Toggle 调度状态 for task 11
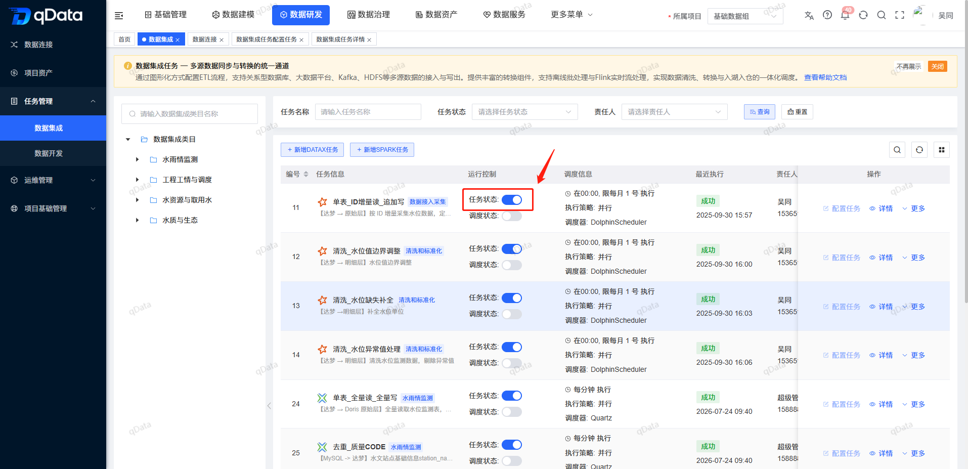Viewport: 968px width, 469px height. click(512, 216)
